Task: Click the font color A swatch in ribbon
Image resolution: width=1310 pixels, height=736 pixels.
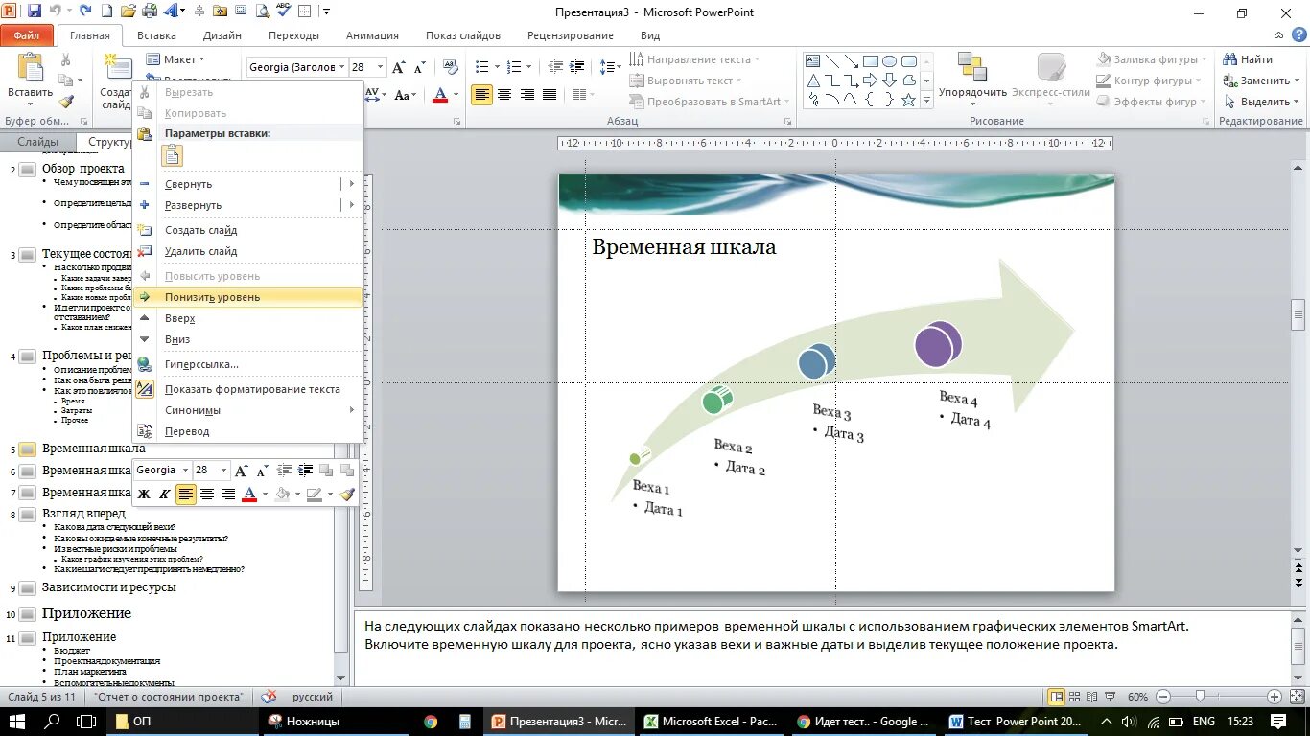Action: pyautogui.click(x=440, y=95)
